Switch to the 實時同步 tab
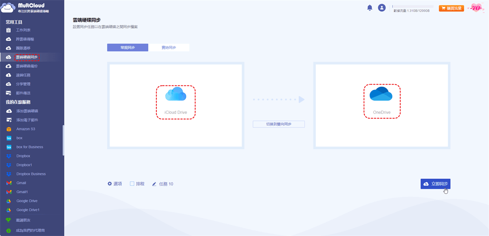 (x=169, y=48)
